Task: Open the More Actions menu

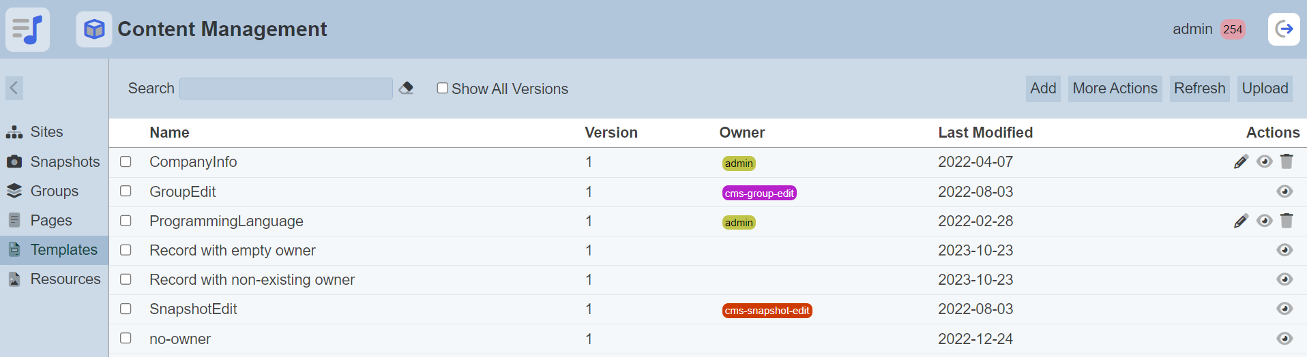Action: [1115, 89]
